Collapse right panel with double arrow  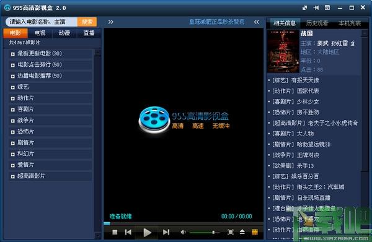pyautogui.click(x=257, y=22)
